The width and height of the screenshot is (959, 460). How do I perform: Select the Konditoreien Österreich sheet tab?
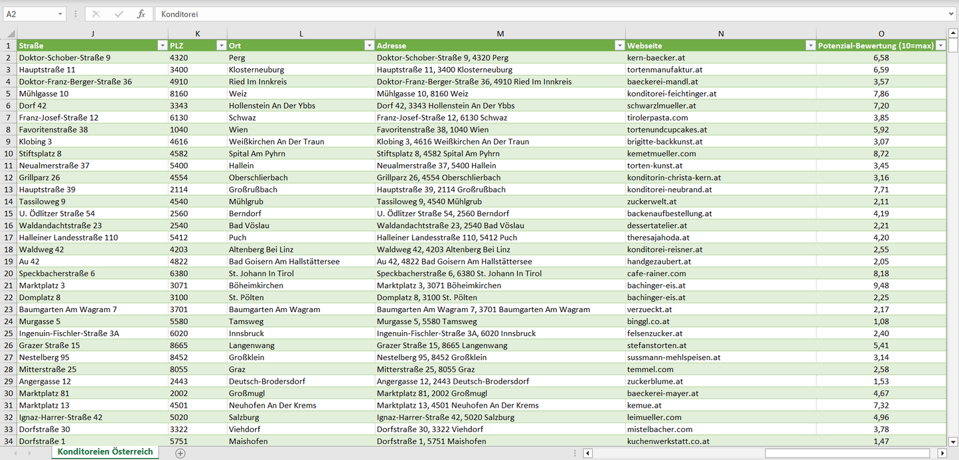tap(105, 452)
